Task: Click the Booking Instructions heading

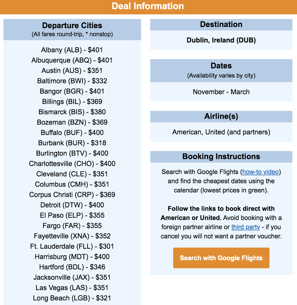Action: [221, 157]
